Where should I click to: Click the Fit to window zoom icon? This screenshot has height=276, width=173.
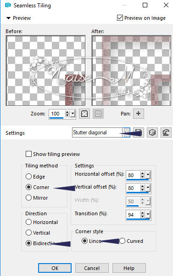coord(84,114)
